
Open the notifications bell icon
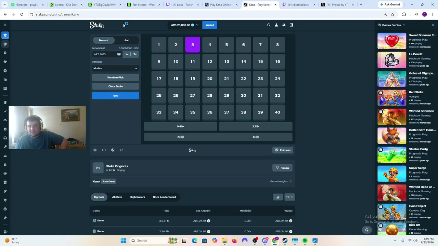284,25
